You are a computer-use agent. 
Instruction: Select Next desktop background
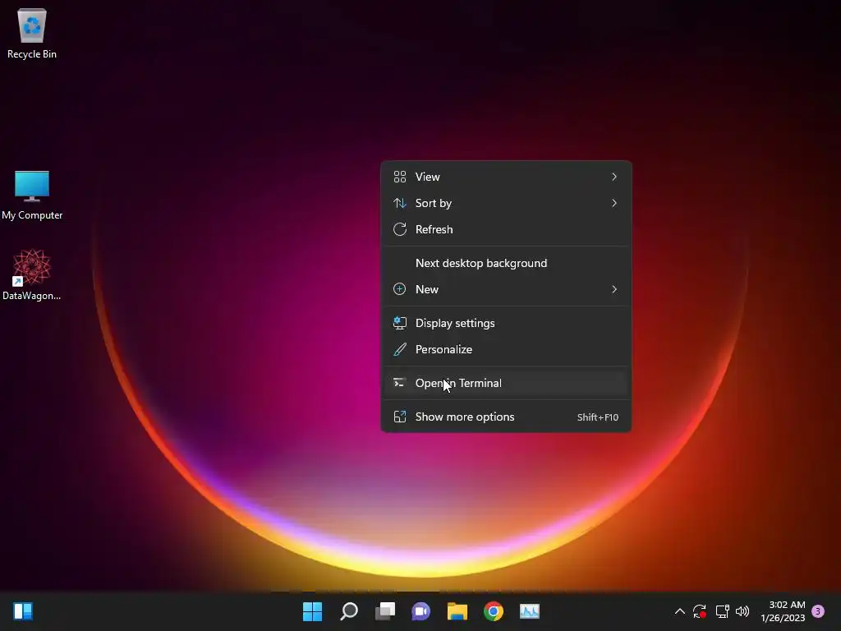point(506,263)
